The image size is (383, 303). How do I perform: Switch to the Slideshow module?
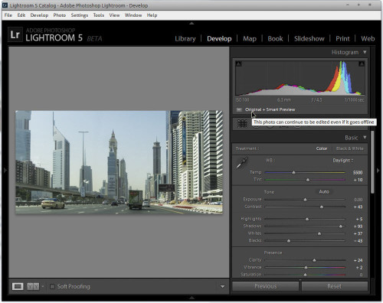309,39
